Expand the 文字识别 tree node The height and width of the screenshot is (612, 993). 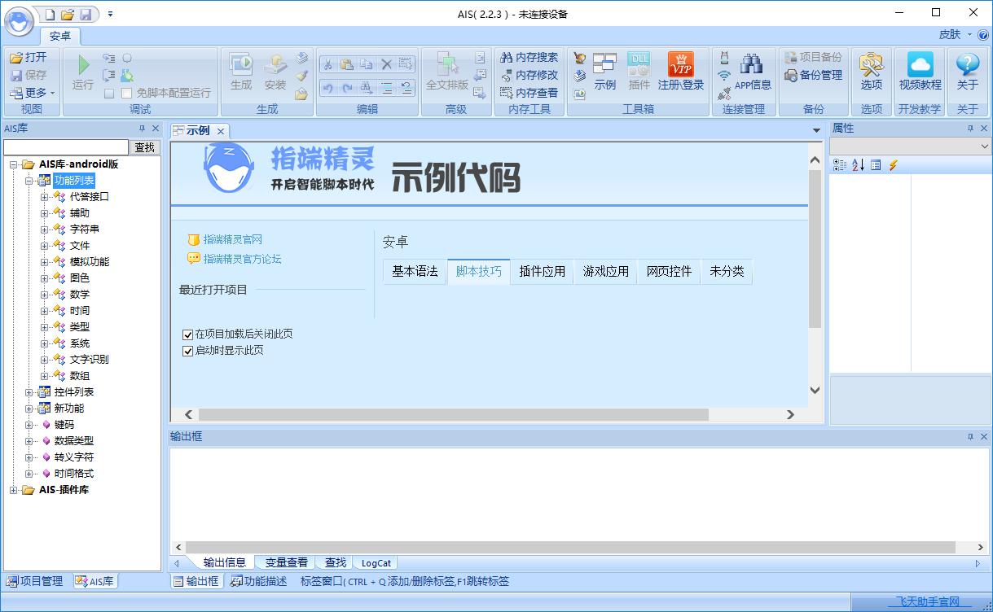[45, 360]
